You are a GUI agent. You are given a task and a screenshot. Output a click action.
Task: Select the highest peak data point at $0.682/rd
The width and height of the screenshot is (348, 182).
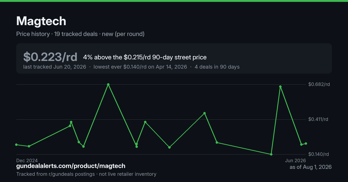coord(108,84)
